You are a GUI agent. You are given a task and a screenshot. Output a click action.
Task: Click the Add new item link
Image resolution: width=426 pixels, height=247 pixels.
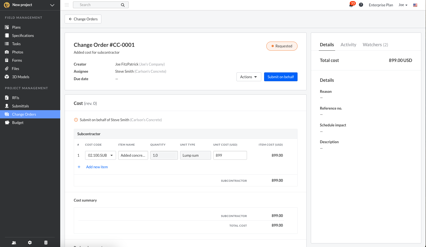97,167
